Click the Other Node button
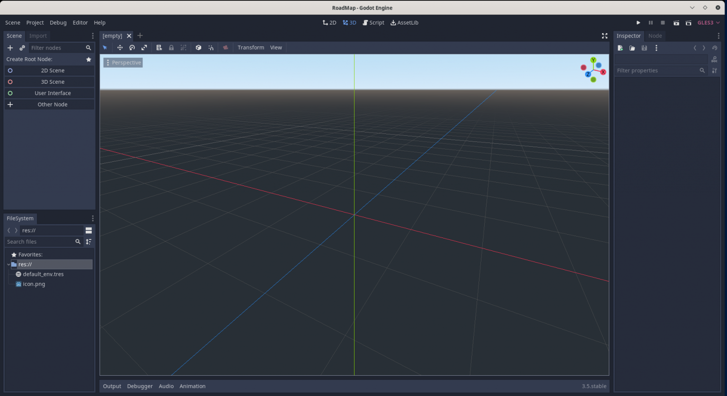 (x=49, y=104)
